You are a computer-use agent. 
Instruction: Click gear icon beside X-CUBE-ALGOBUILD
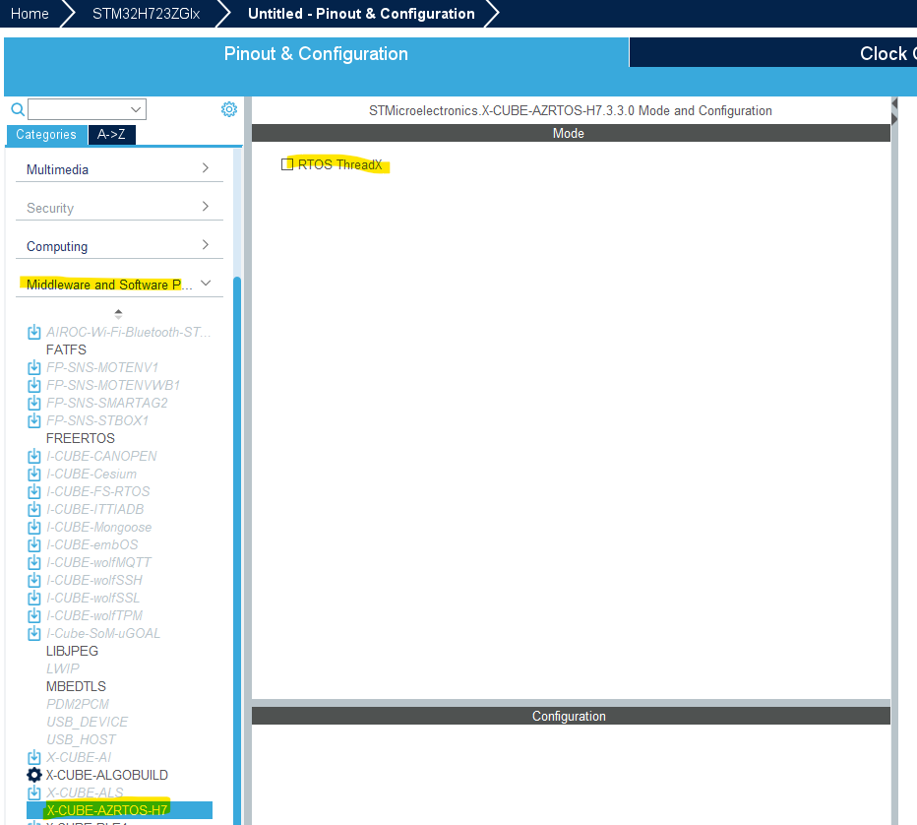click(x=34, y=775)
